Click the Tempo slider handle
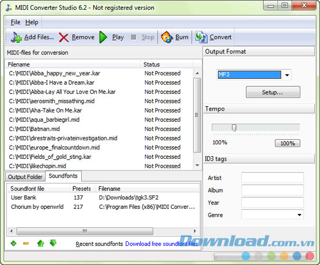 pyautogui.click(x=234, y=128)
